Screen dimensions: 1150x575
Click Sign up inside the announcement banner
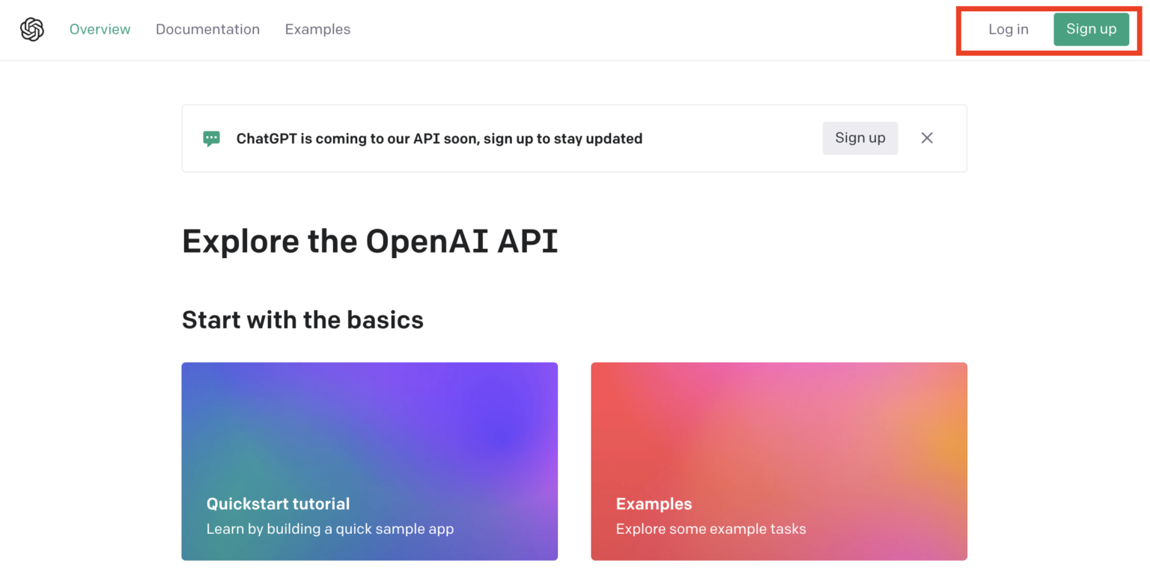pyautogui.click(x=860, y=138)
